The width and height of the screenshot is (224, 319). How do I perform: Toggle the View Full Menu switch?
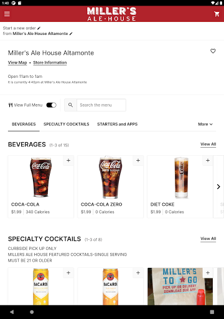coord(51,105)
